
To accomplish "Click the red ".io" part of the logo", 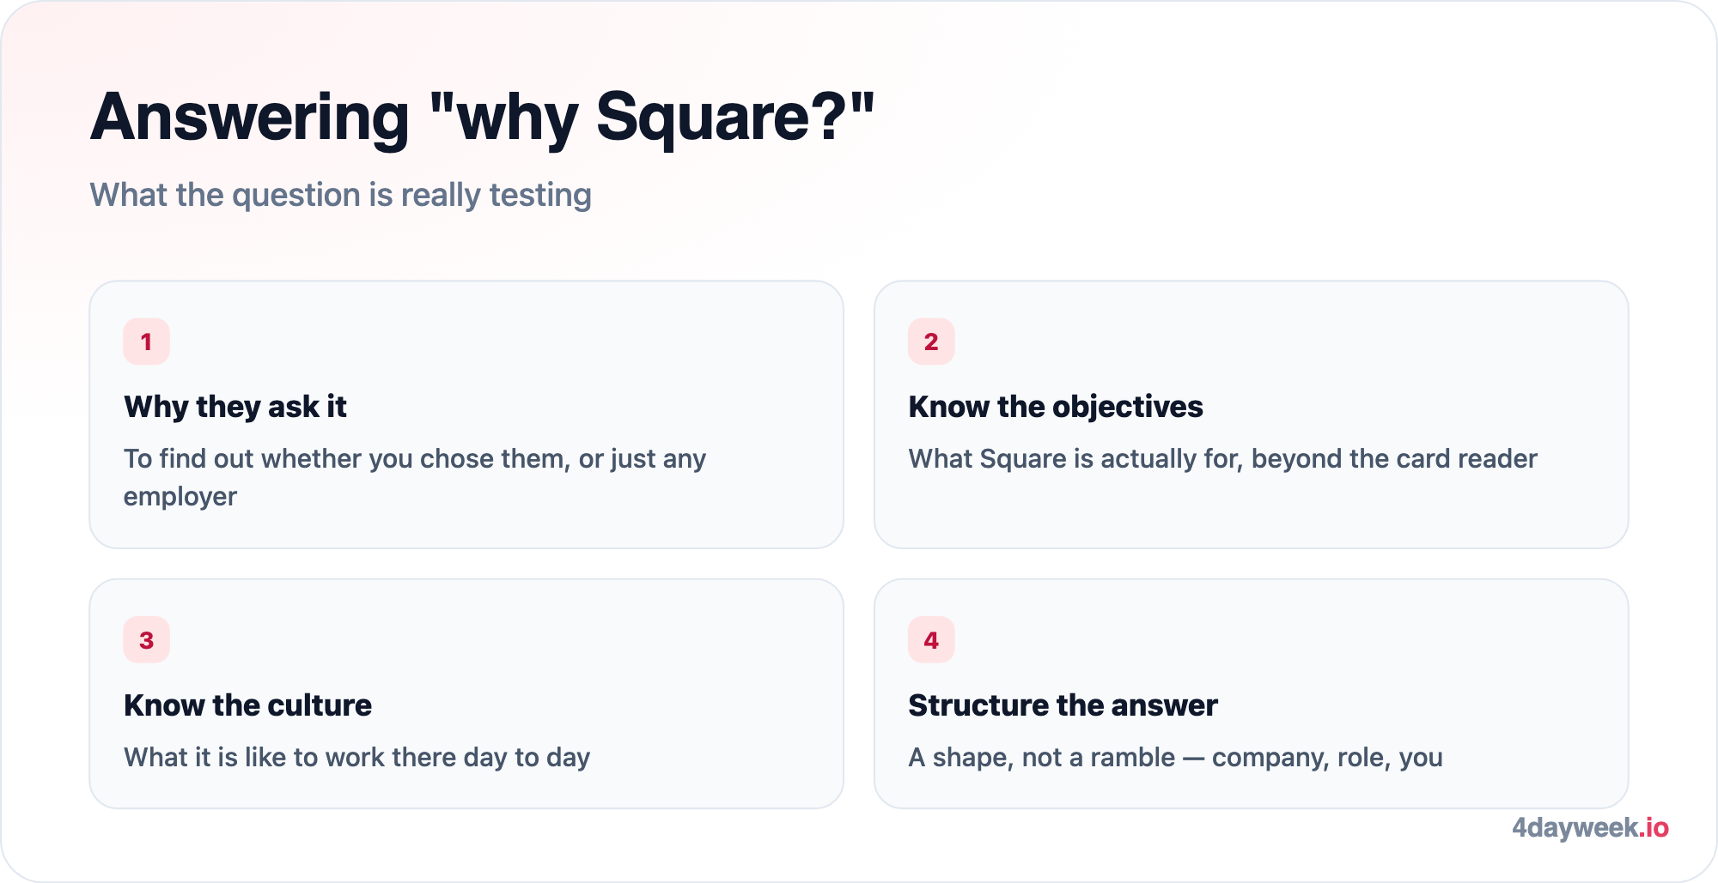I will tap(1654, 828).
